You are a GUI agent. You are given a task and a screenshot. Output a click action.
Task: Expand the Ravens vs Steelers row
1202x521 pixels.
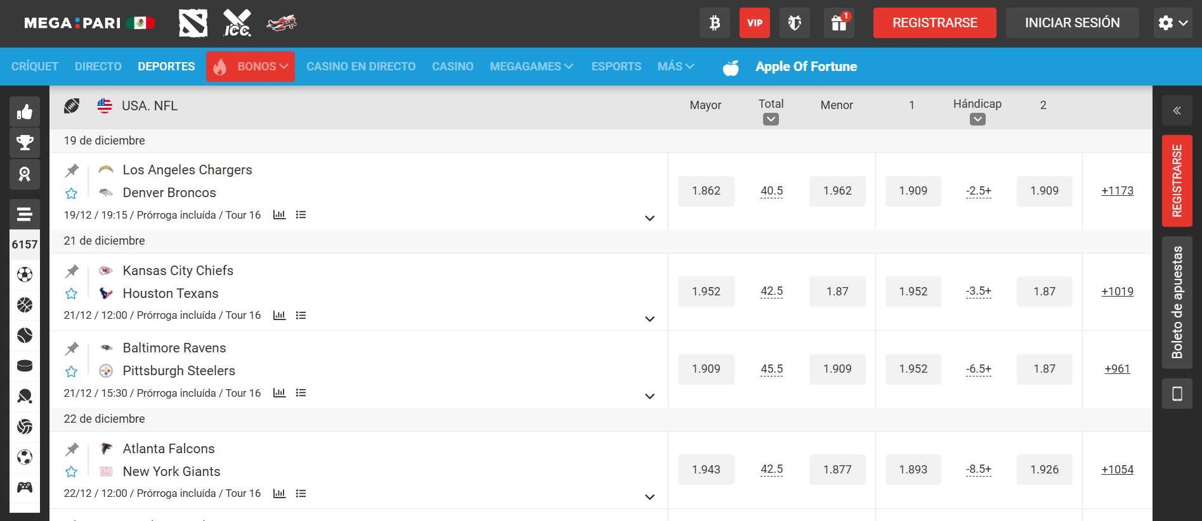(650, 396)
